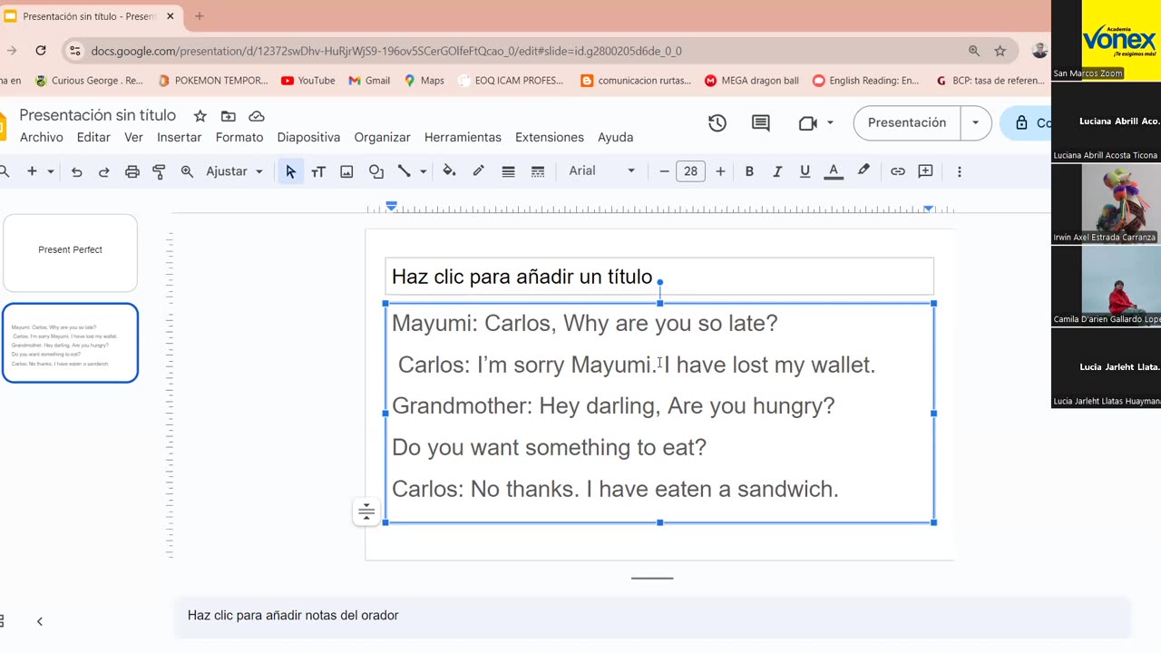This screenshot has height=653, width=1161.
Task: Click the Insert image icon
Action: (x=346, y=171)
